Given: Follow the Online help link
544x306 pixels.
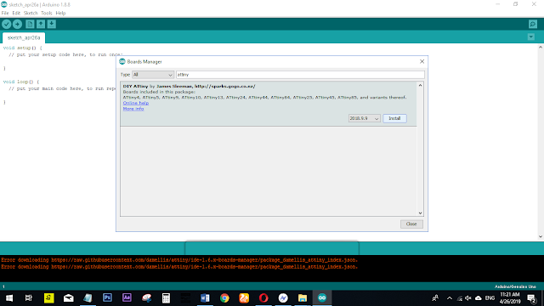Looking at the screenshot, I should coord(136,103).
